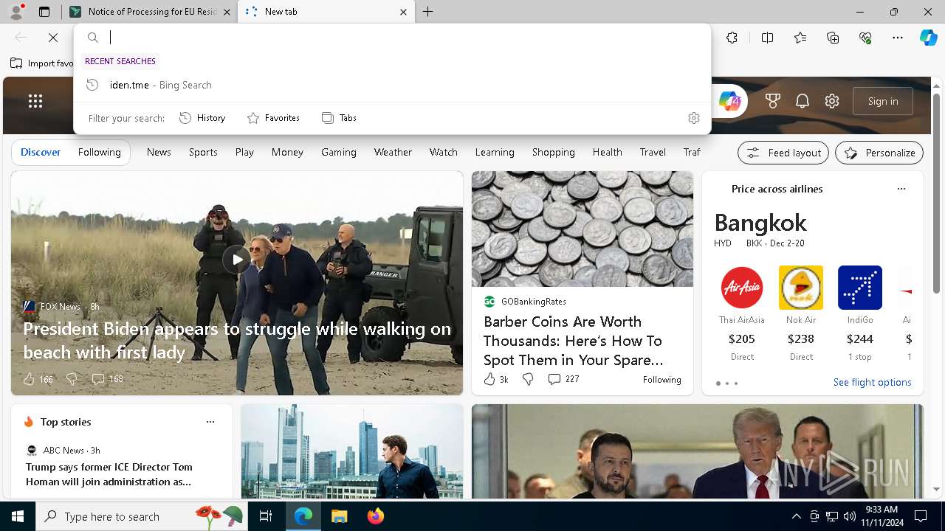The height and width of the screenshot is (531, 945).
Task: Open the Favorites star icon
Action: 800,38
